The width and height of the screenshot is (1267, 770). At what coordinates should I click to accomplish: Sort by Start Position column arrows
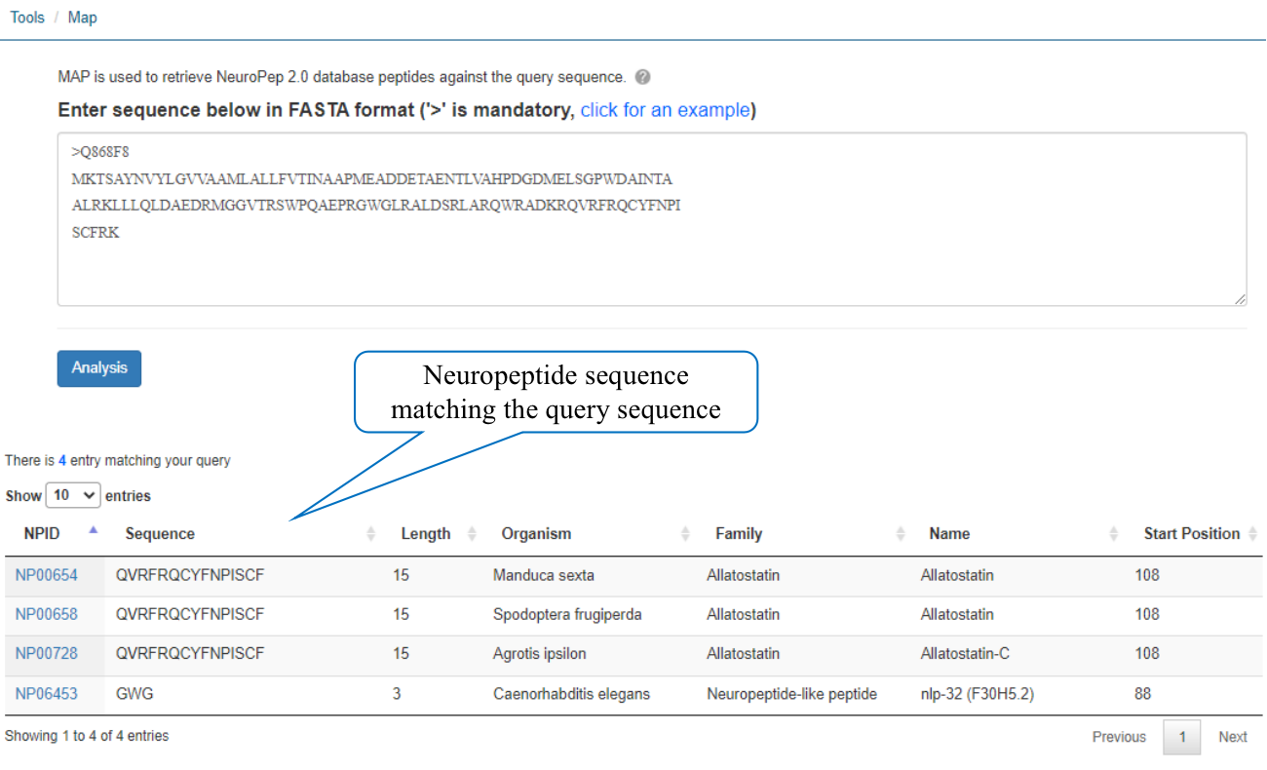tap(1252, 534)
